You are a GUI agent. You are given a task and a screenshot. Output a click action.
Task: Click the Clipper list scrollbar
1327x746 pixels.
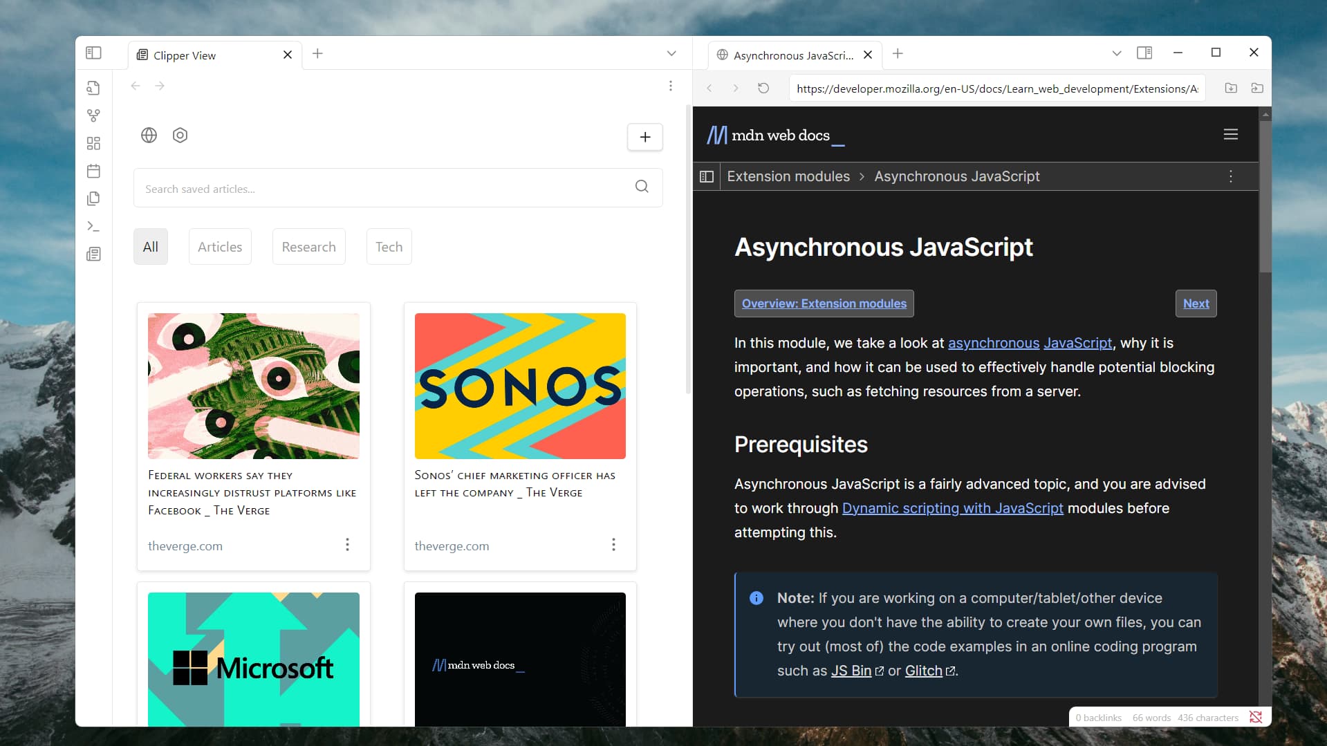688,249
